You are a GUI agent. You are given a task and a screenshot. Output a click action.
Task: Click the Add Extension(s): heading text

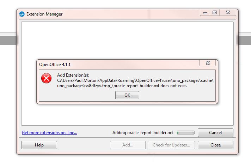click(73, 75)
